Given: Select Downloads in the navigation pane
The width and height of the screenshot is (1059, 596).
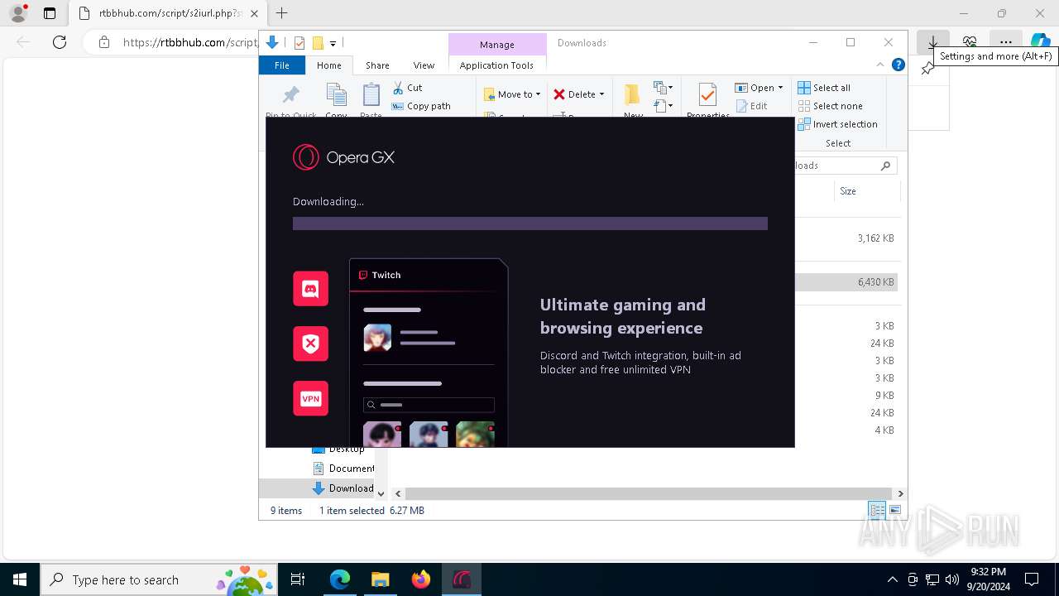Looking at the screenshot, I should tap(343, 488).
